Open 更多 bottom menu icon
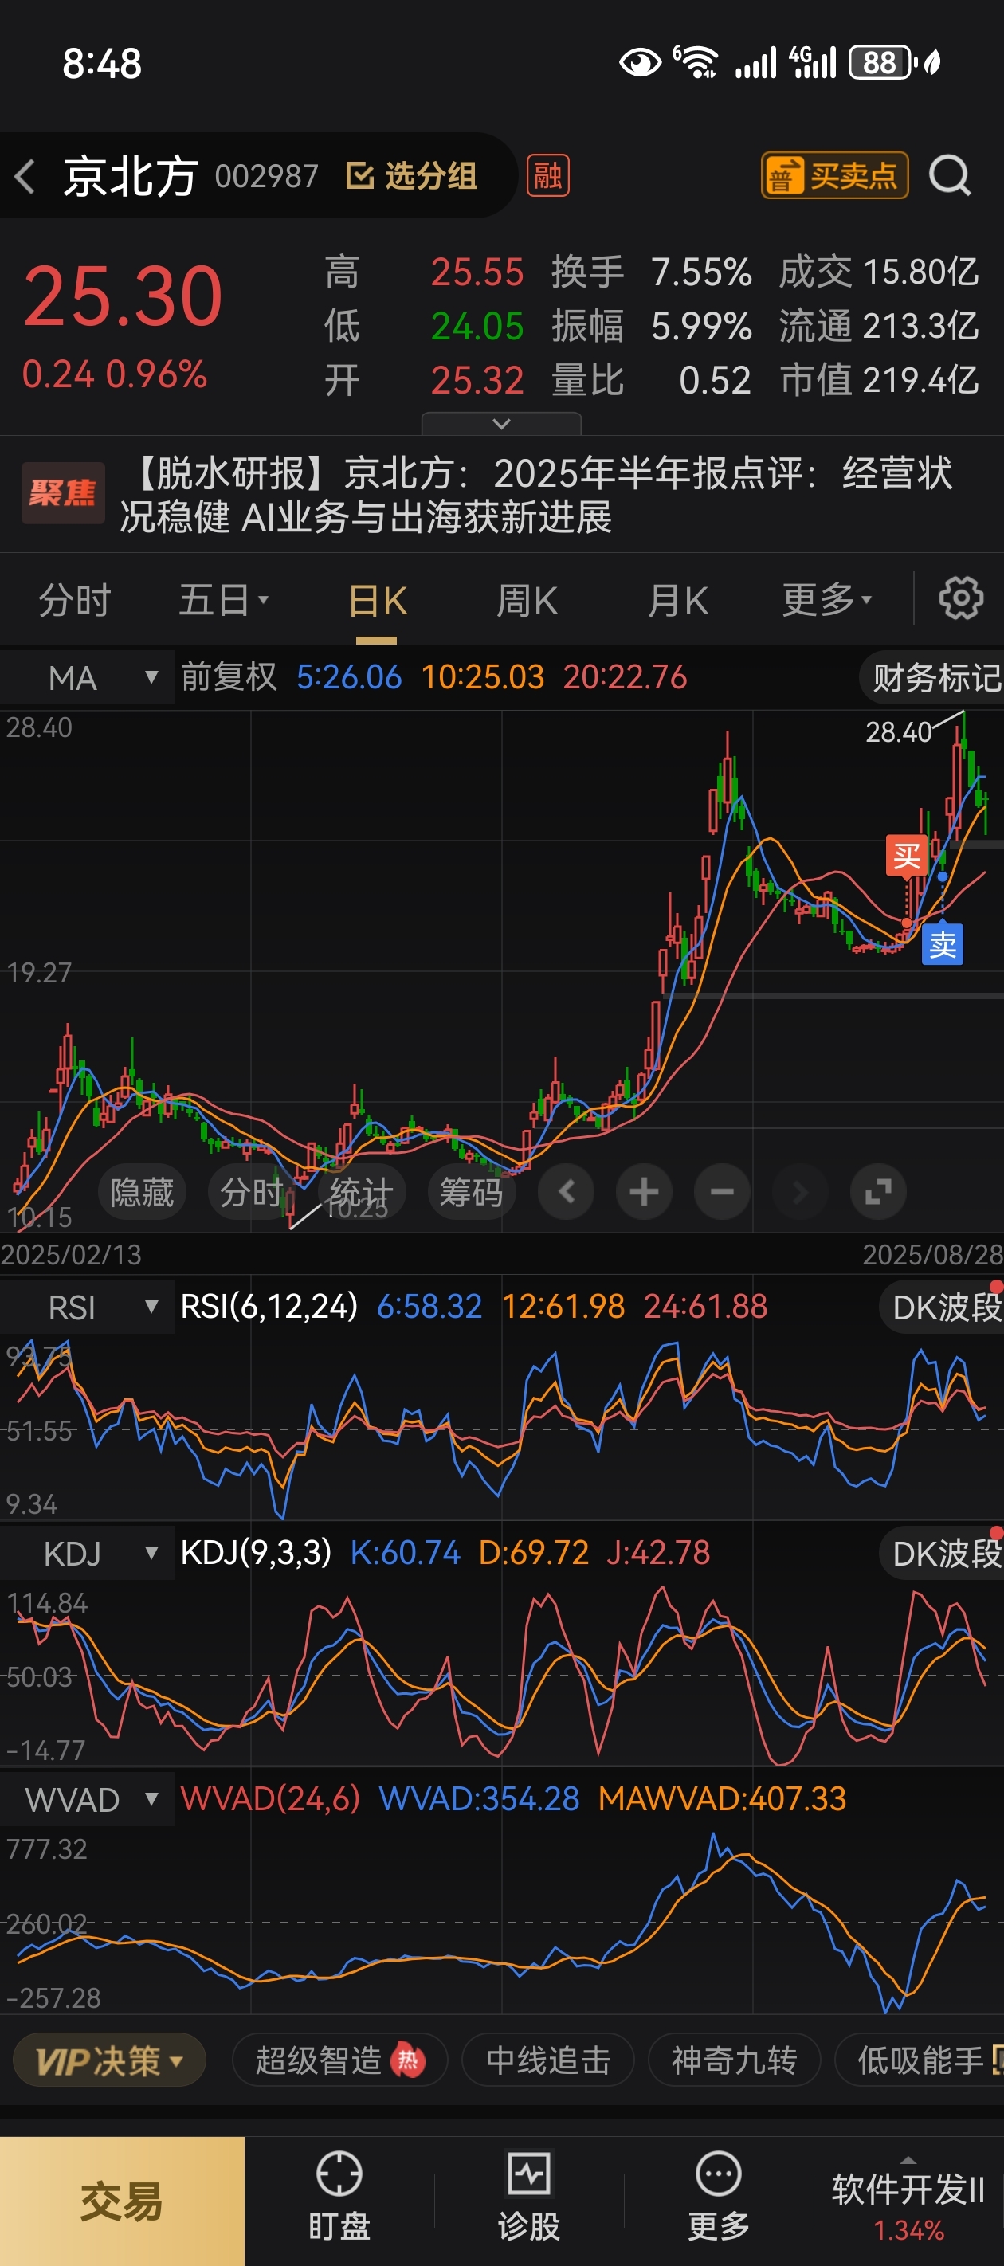Viewport: 1004px width, 2266px height. [718, 2196]
